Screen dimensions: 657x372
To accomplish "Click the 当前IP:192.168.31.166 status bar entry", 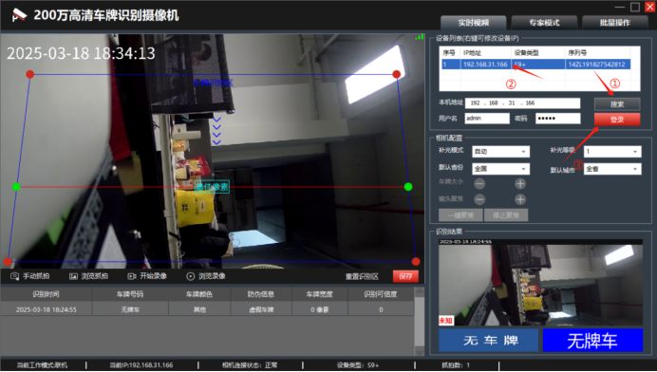I will pos(141,365).
